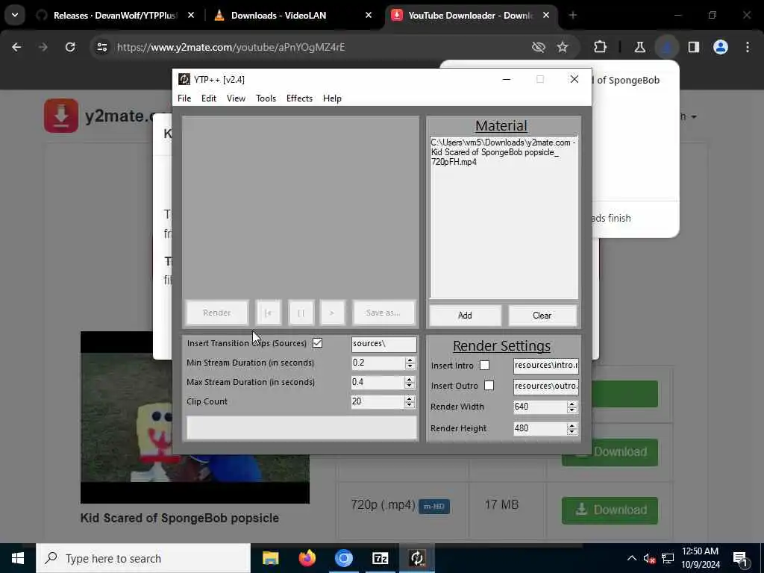
Task: Show hidden system tray icons
Action: 632,558
